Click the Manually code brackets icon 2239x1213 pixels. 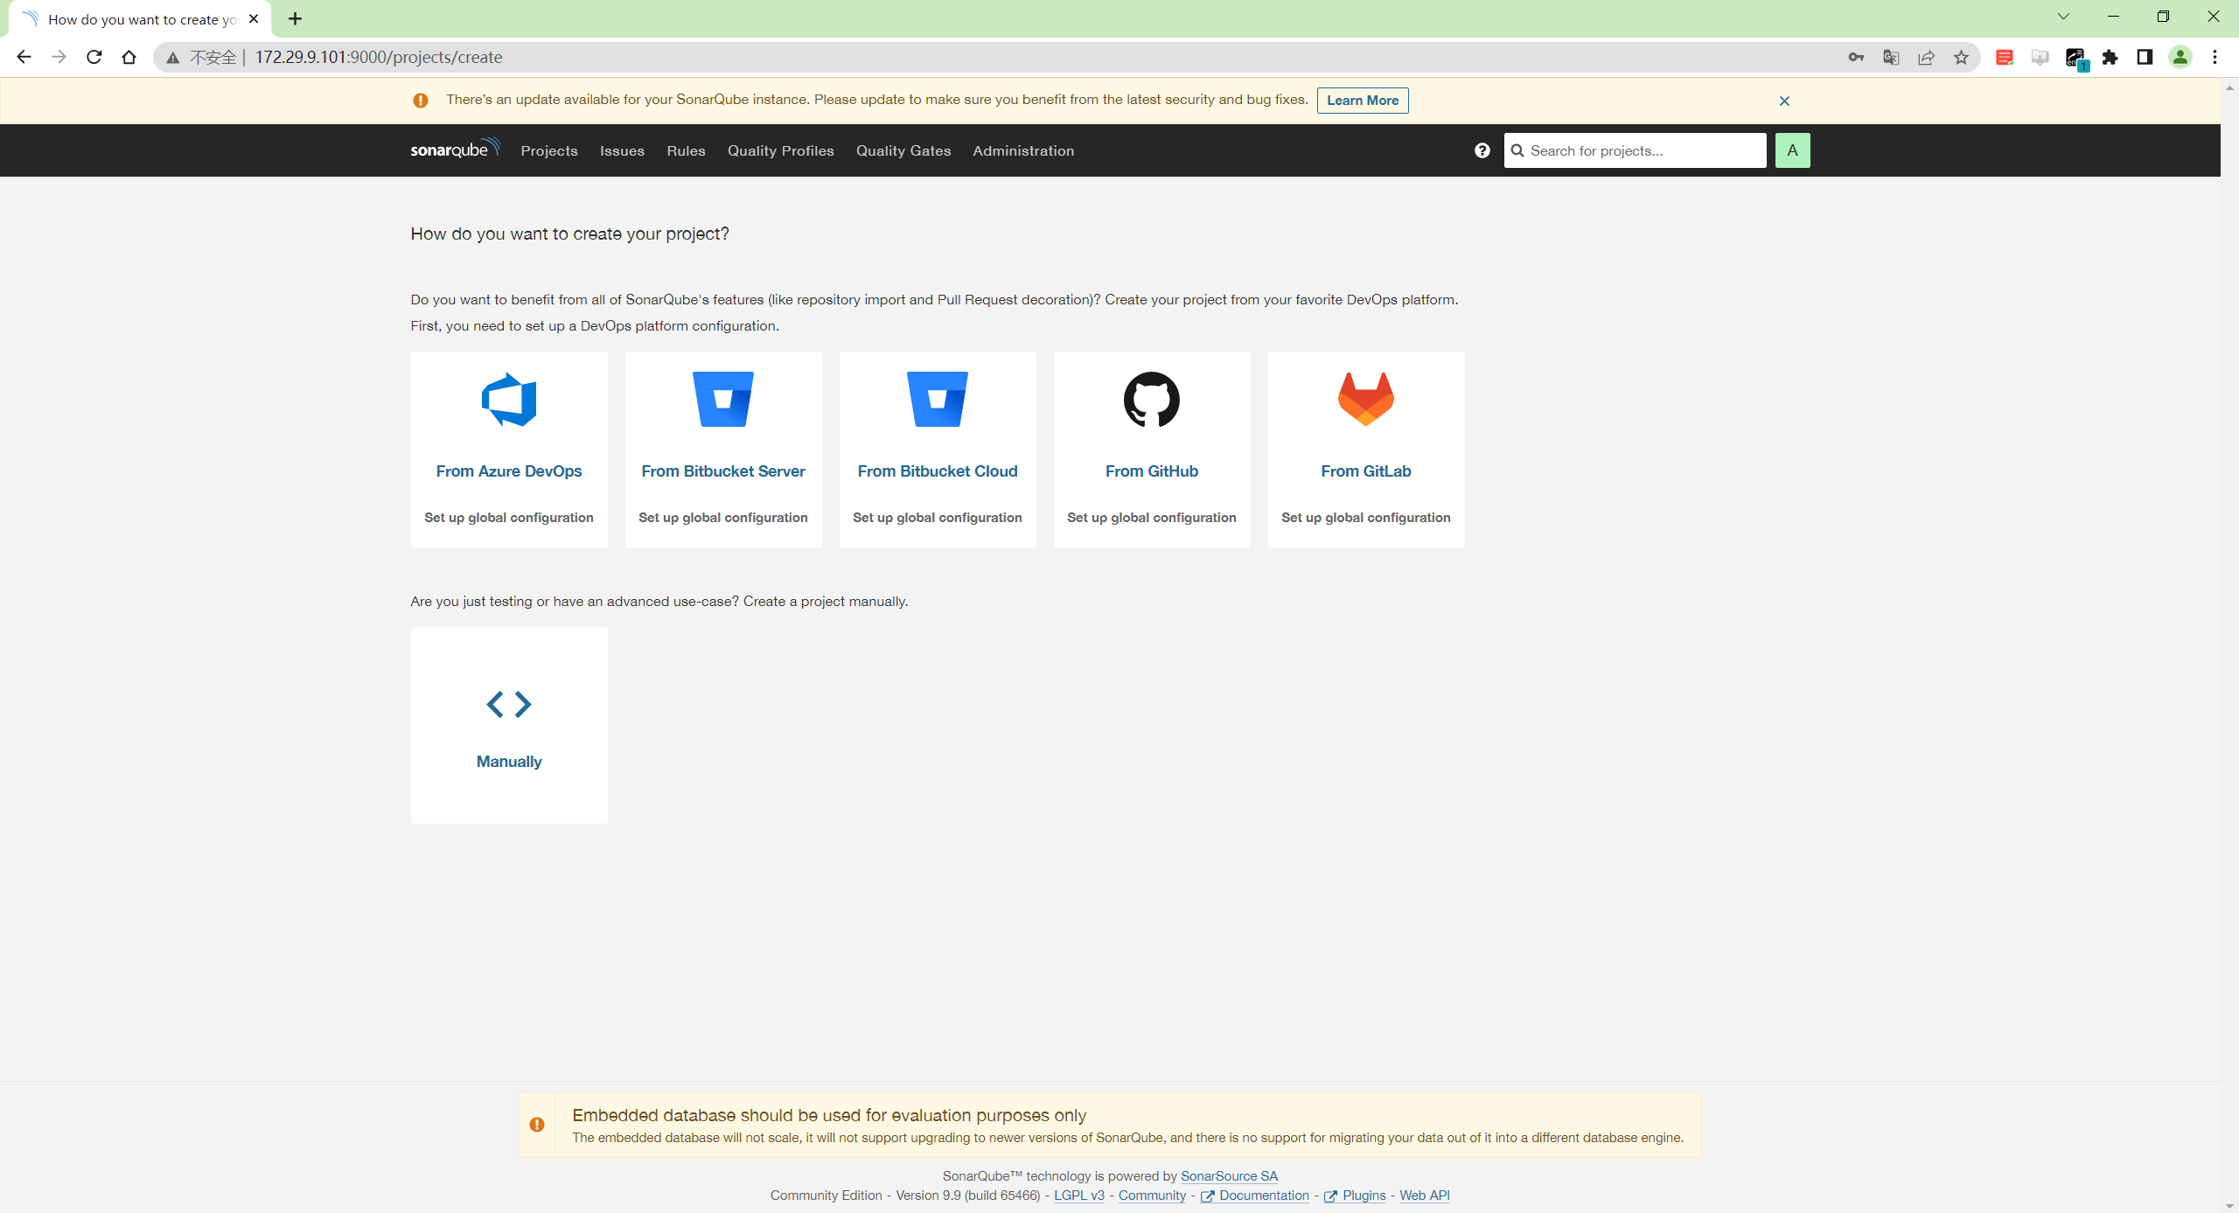click(509, 704)
